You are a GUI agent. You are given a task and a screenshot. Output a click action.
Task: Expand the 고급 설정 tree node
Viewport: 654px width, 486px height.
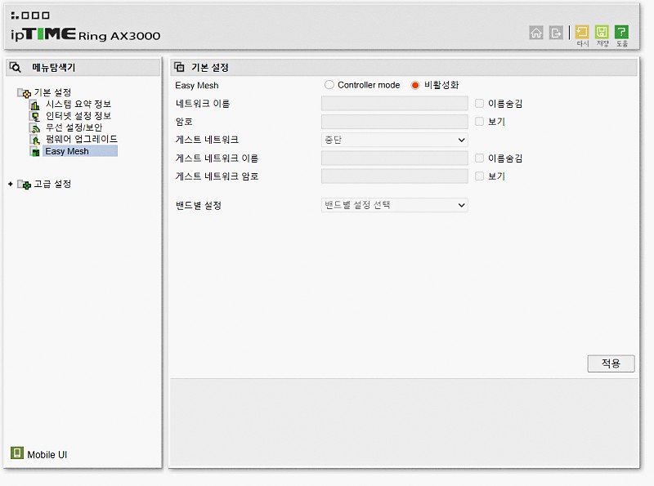11,185
